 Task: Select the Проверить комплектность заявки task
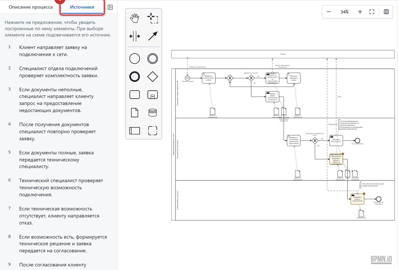(x=209, y=78)
